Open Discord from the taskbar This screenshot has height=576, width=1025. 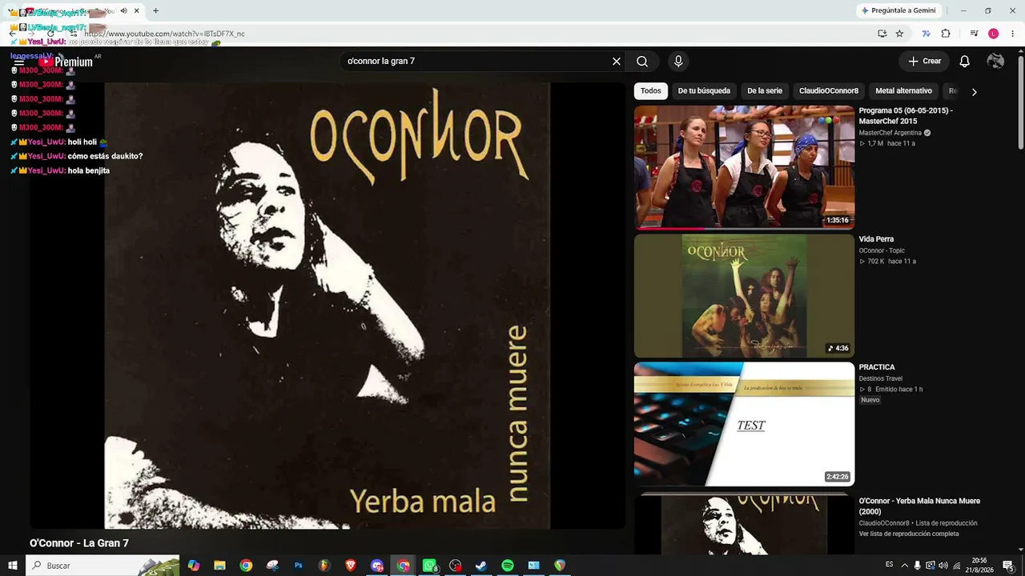(376, 566)
